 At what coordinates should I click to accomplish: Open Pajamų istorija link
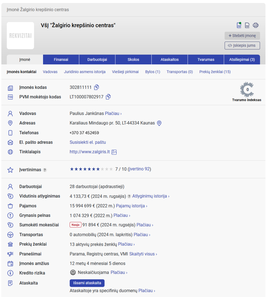pyautogui.click(x=132, y=206)
